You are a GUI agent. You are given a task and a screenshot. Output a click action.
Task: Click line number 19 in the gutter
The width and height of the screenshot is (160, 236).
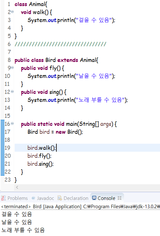[7, 148]
